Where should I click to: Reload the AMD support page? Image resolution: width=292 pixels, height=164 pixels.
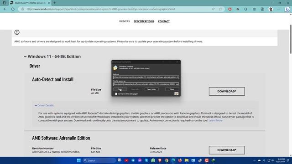click(x=13, y=9)
